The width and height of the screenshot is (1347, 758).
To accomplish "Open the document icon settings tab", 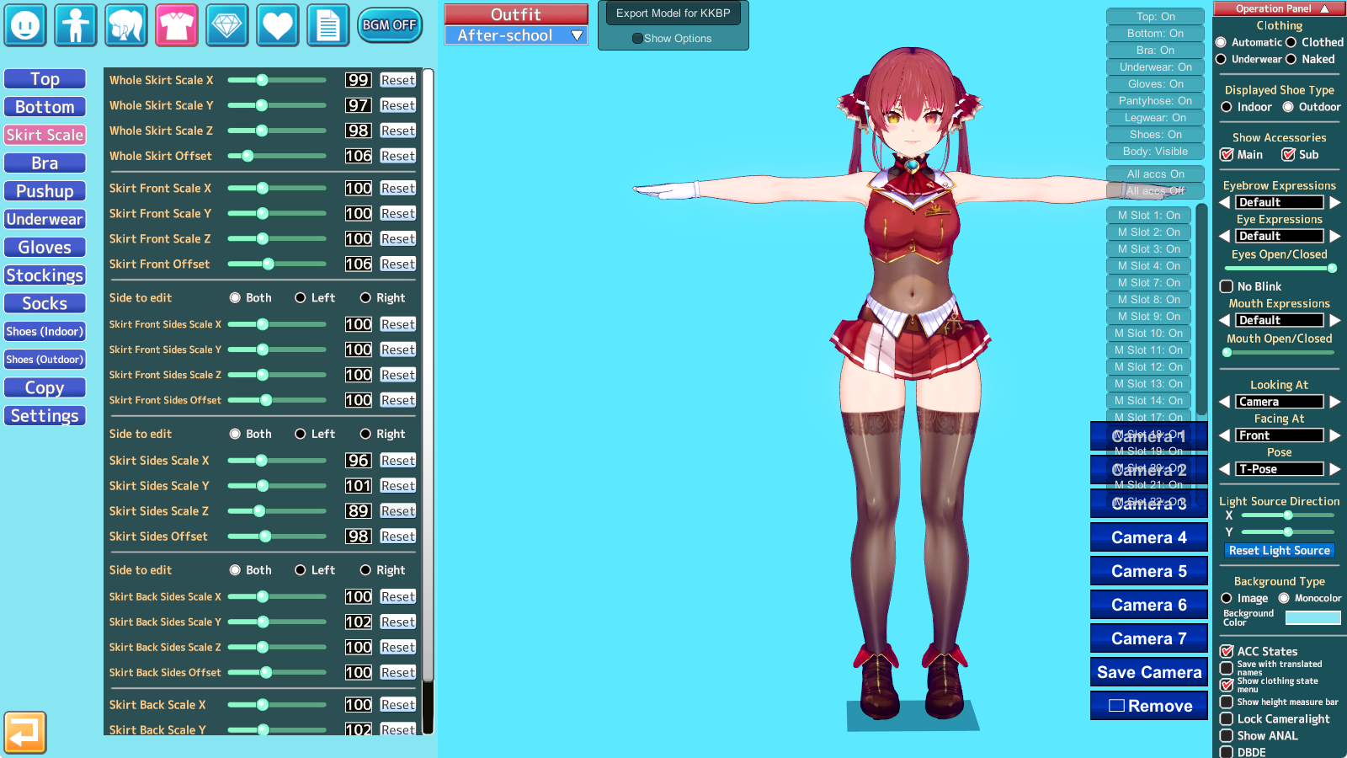I will tap(328, 25).
